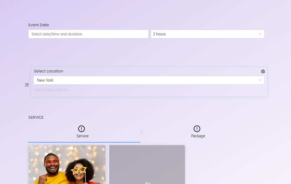
Task: Switch to the Package tab
Action: (198, 132)
